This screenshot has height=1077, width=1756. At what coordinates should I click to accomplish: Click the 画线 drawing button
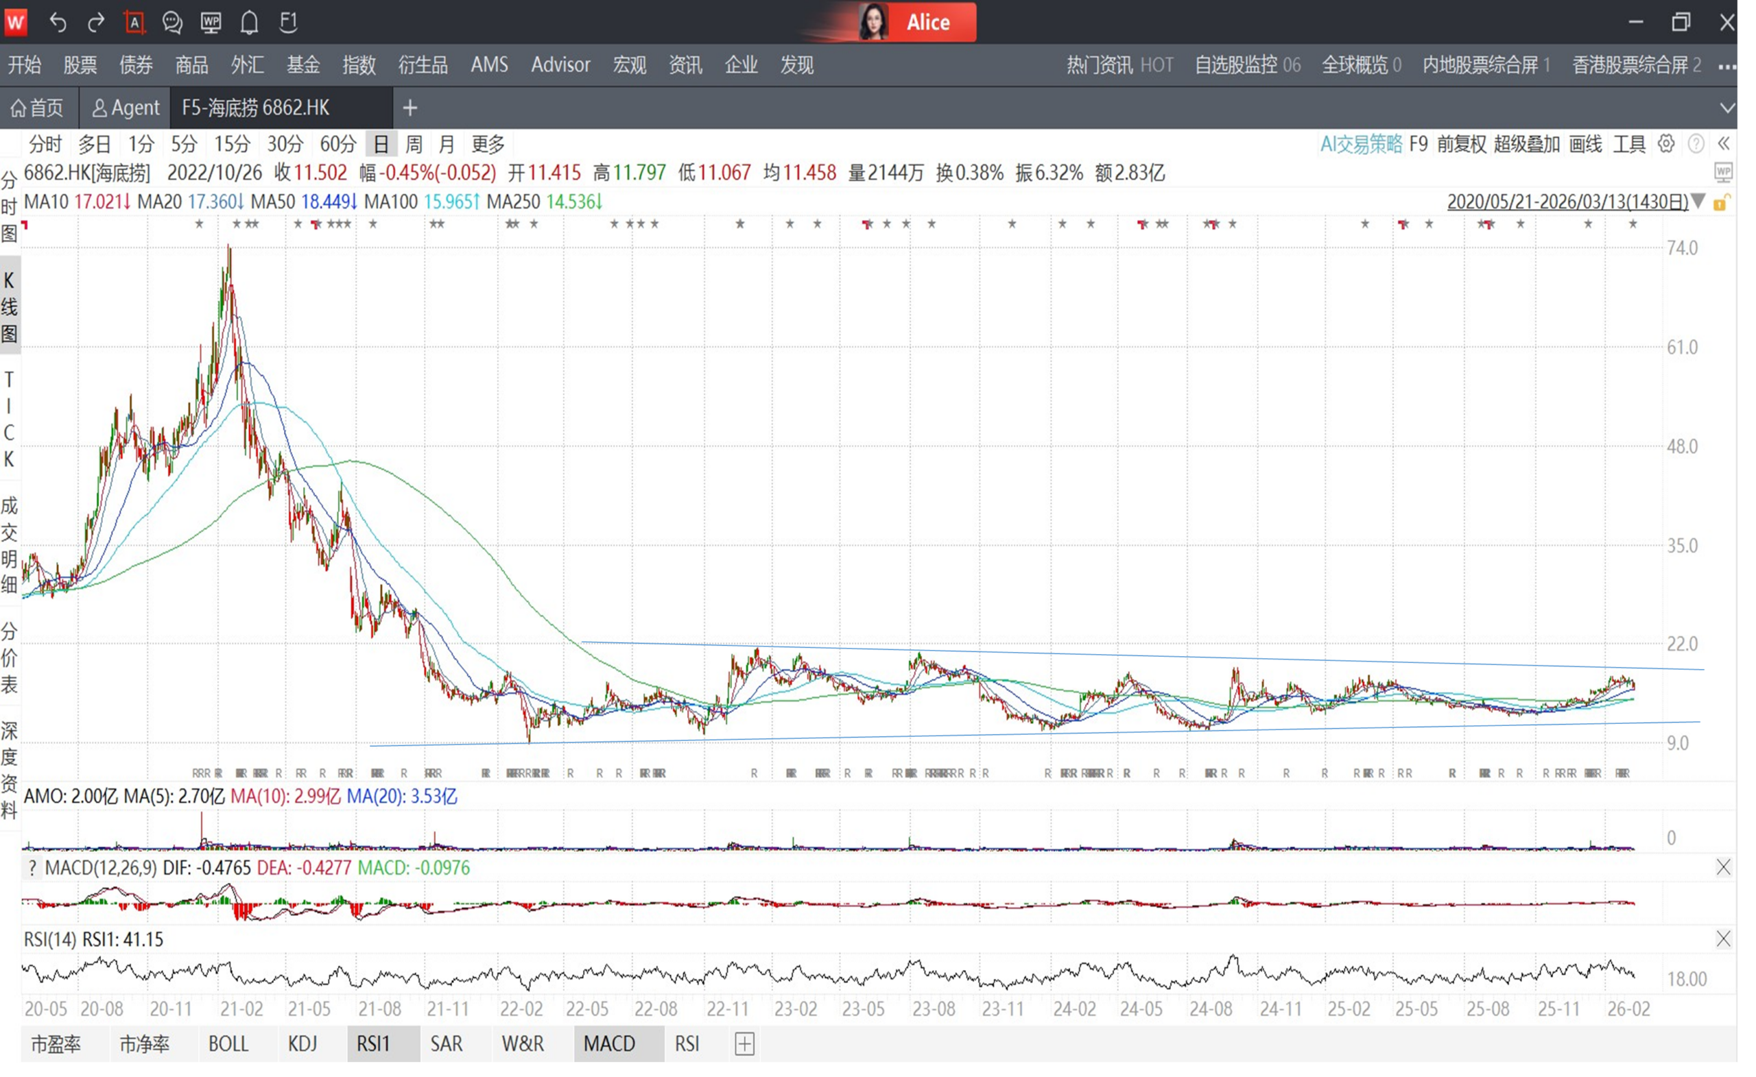coord(1585,144)
